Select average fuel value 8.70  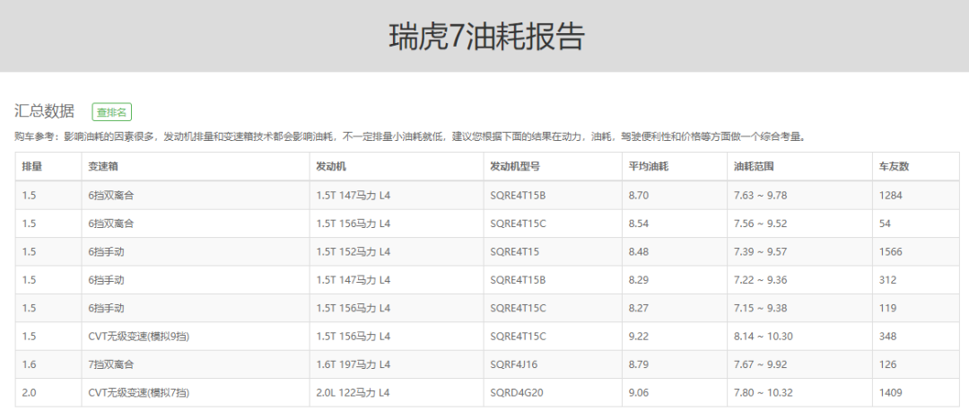pyautogui.click(x=639, y=196)
